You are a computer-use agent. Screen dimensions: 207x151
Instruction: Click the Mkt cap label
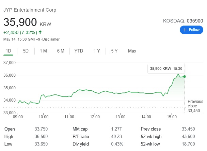[x=80, y=129]
